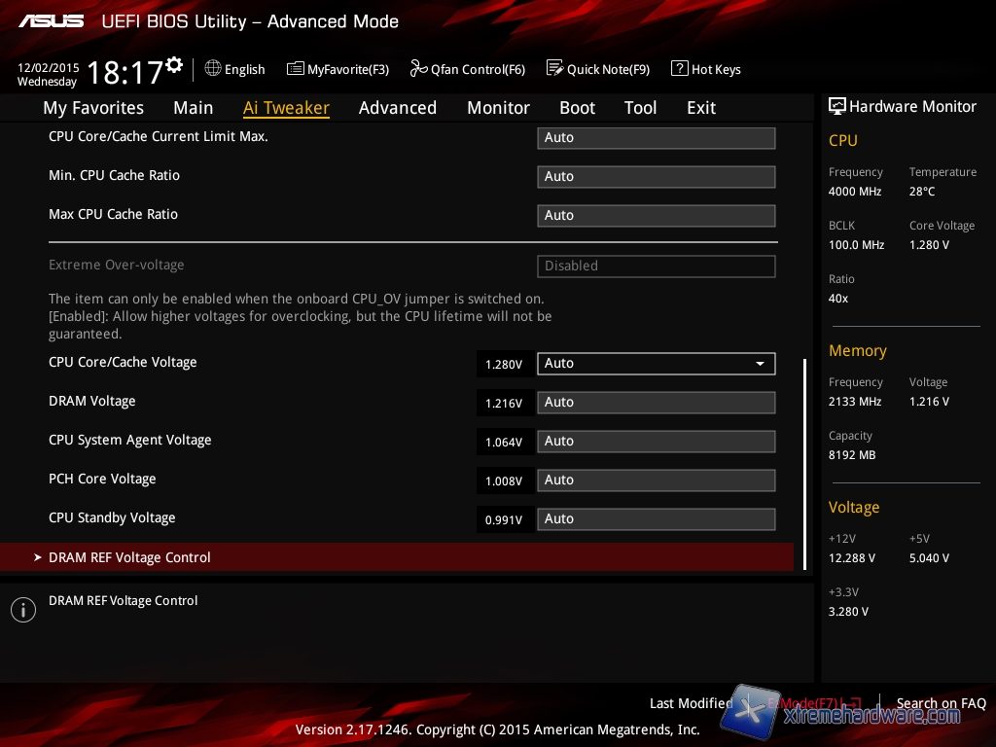Click the Hardware Monitor screen icon
The height and width of the screenshot is (747, 996).
pos(836,106)
